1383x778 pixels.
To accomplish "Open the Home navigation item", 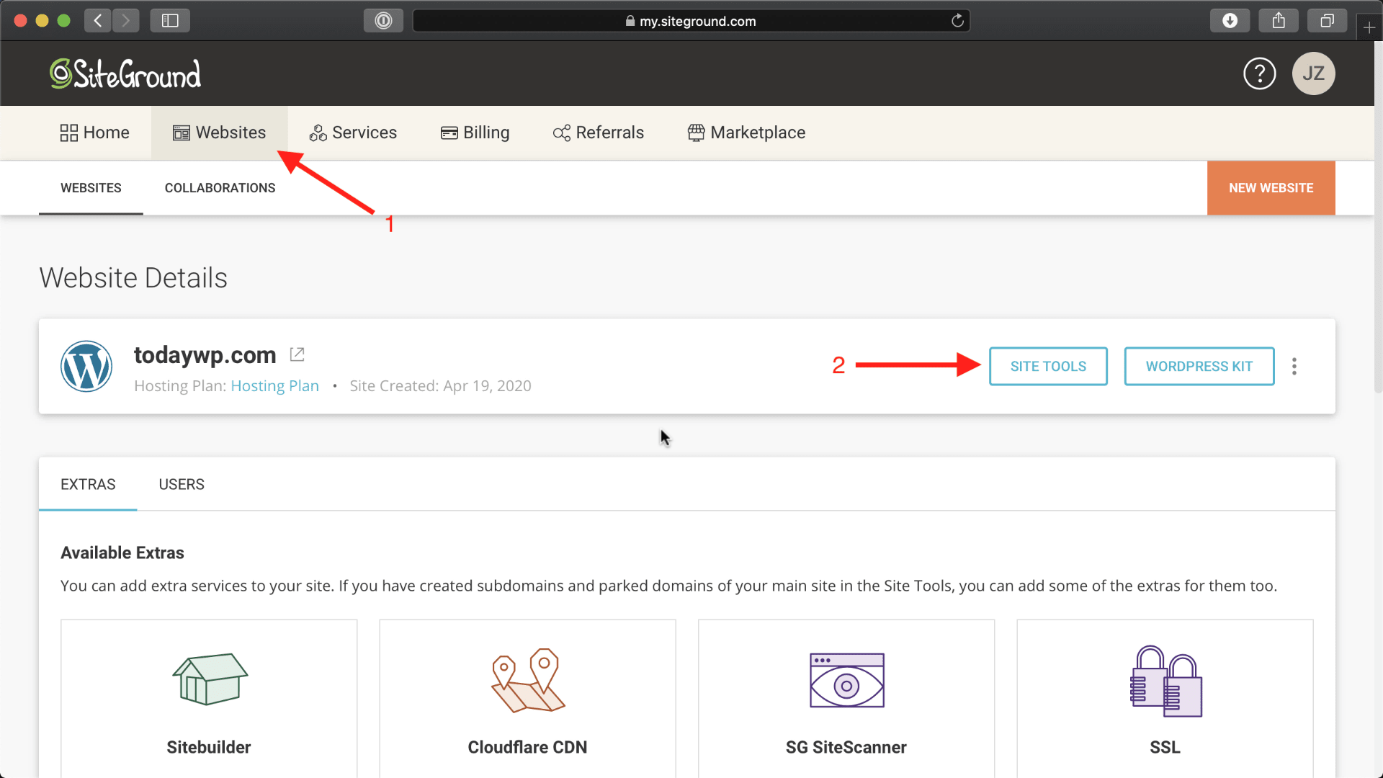I will (95, 133).
